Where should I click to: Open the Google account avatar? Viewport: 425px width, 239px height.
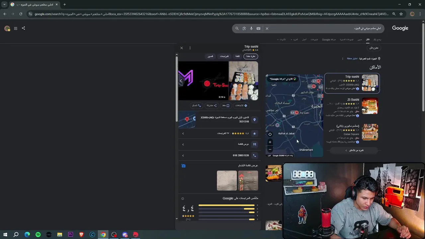pyautogui.click(x=7, y=29)
